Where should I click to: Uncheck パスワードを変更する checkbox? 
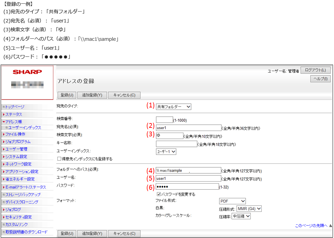(159, 194)
